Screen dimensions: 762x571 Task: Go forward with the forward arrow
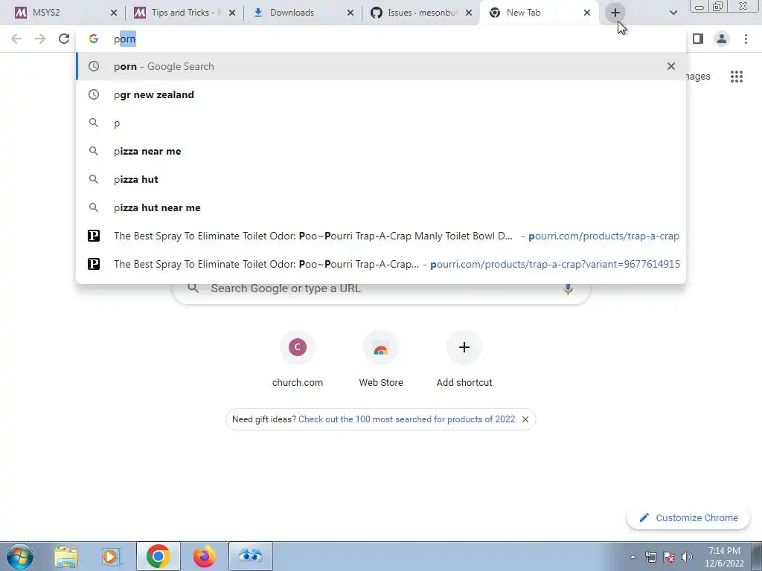[40, 39]
